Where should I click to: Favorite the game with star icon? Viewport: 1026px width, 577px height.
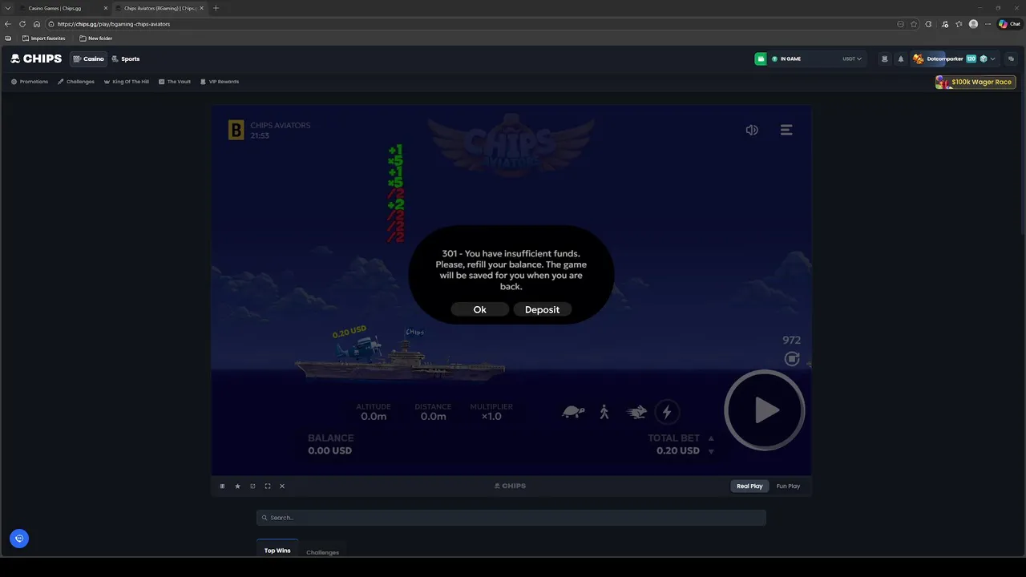(237, 486)
